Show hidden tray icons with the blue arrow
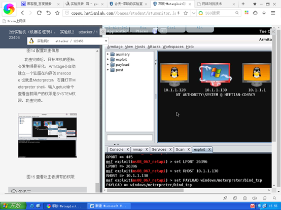The height and width of the screenshot is (210, 281). 259,206
